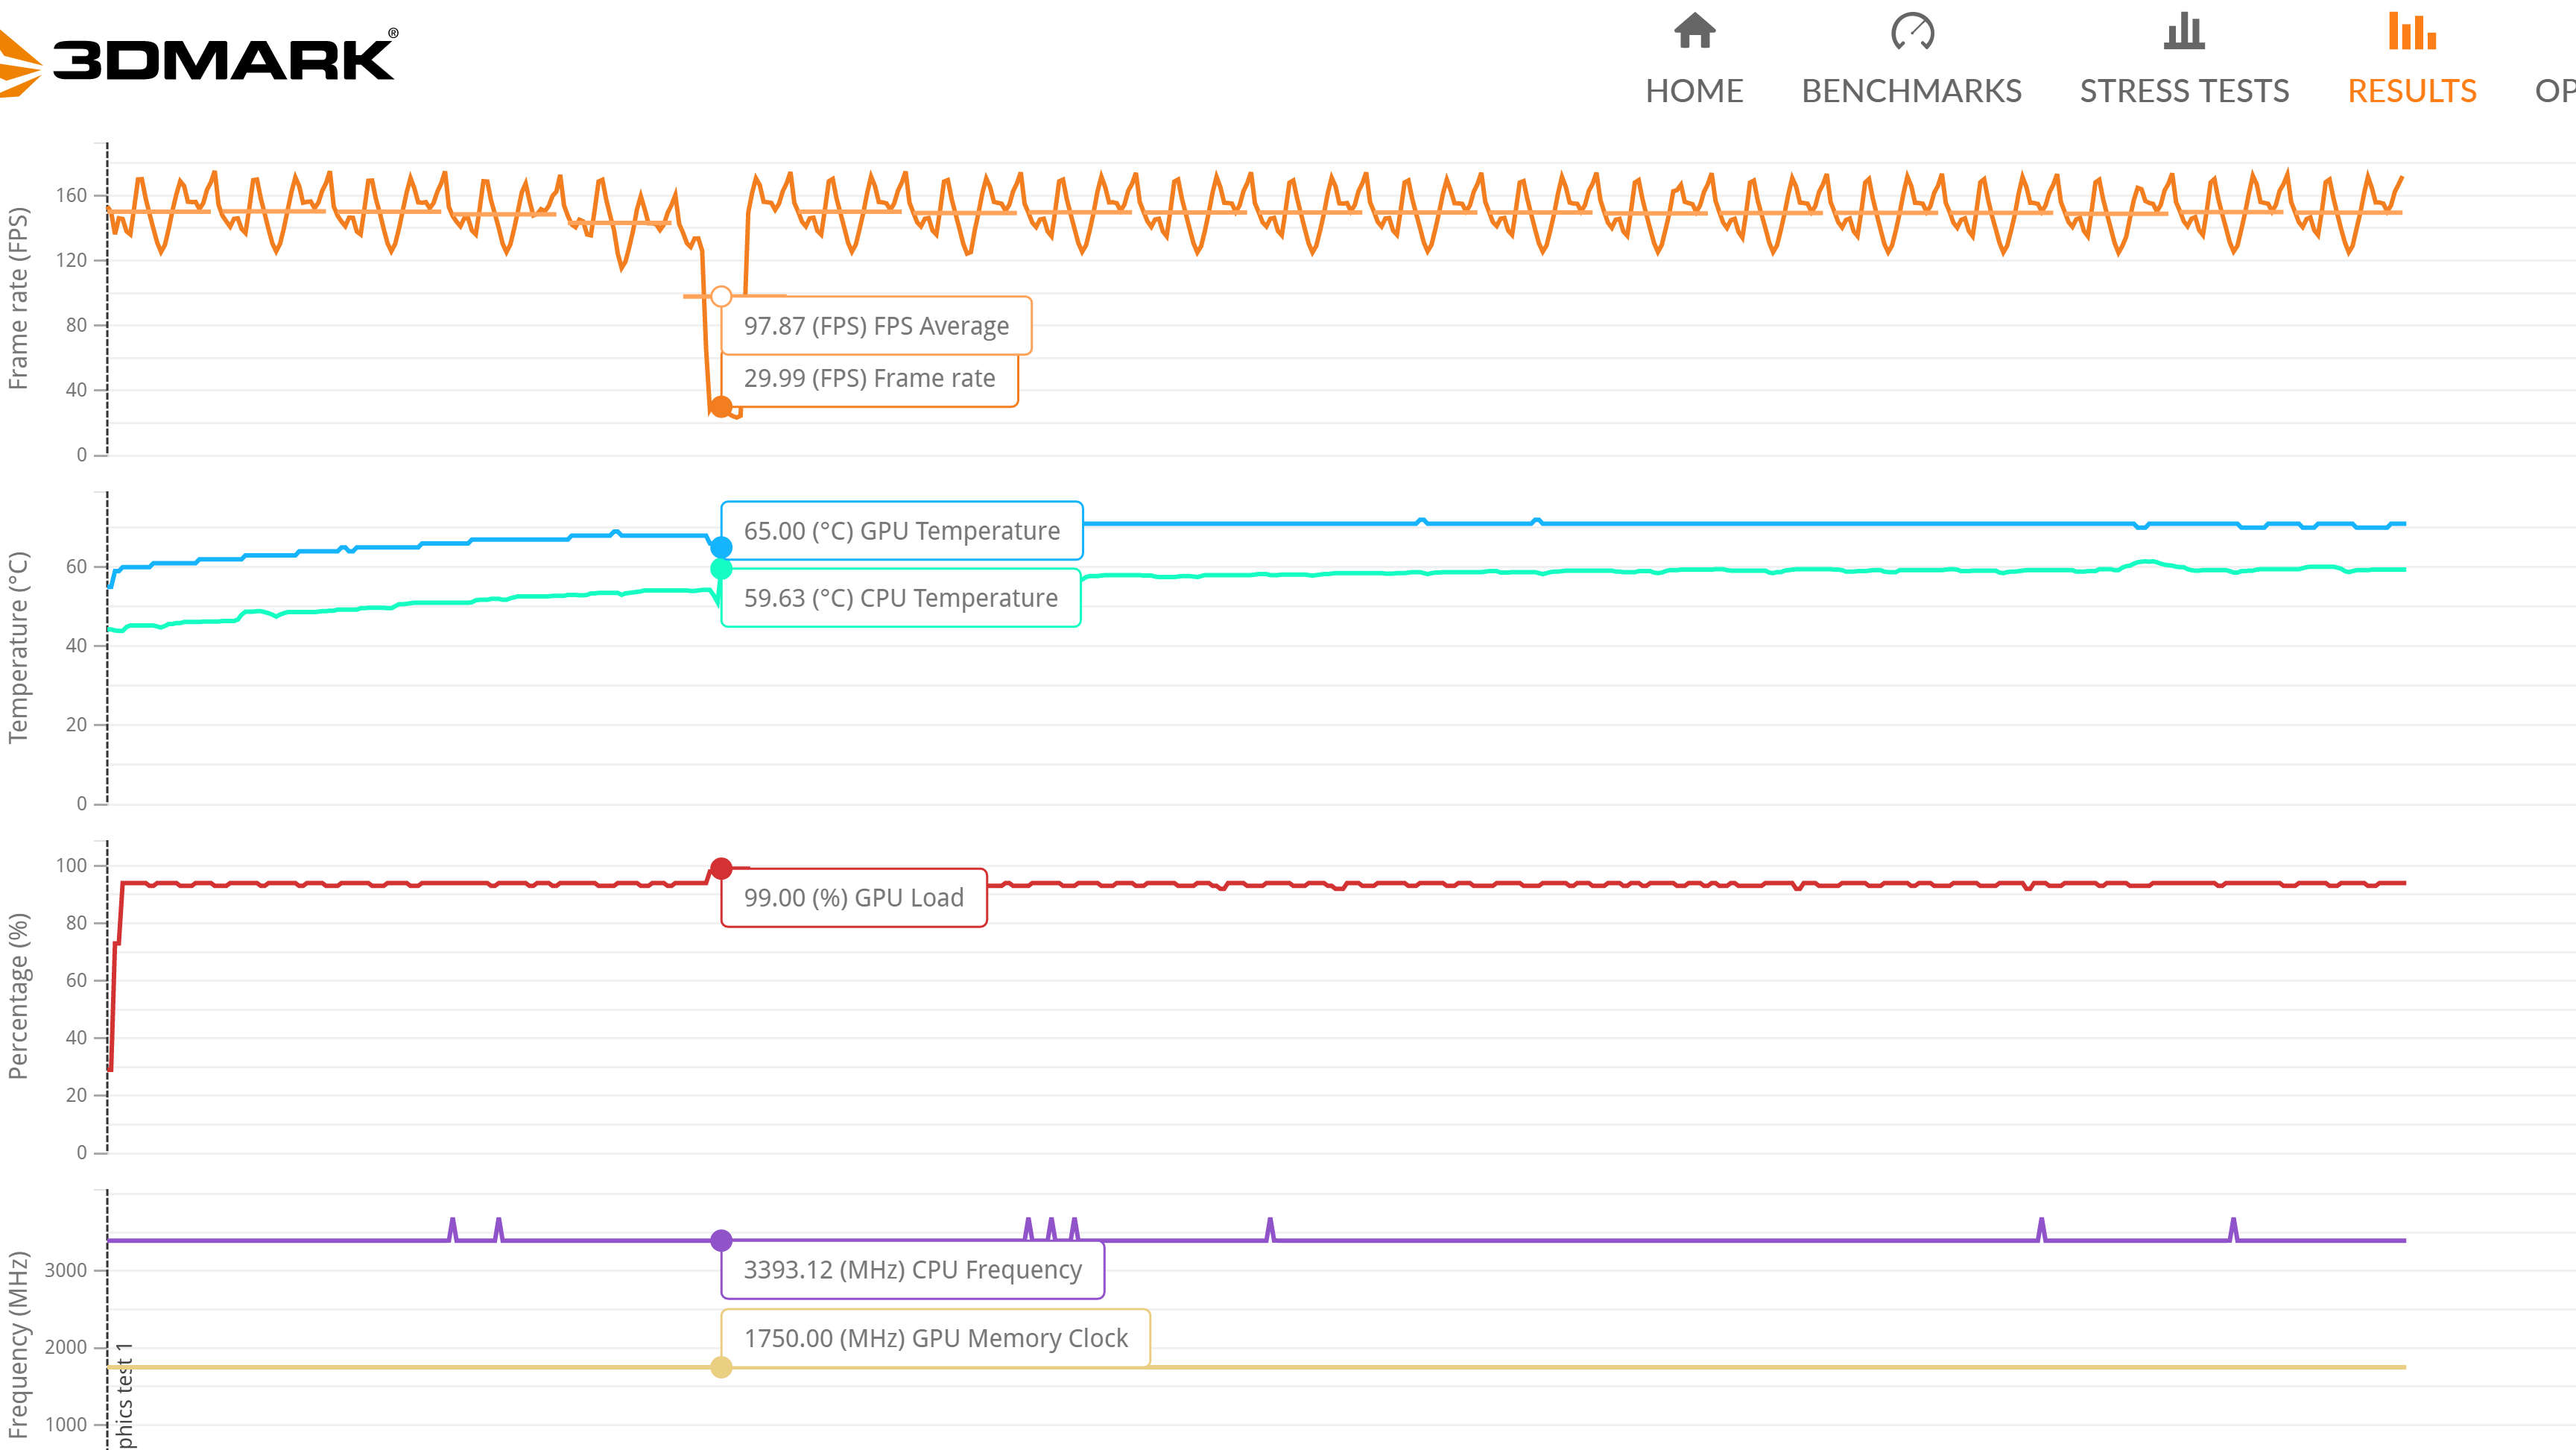Viewport: 2576px width, 1450px height.
Task: Click the FPS Average hollow marker point
Action: pyautogui.click(x=721, y=296)
